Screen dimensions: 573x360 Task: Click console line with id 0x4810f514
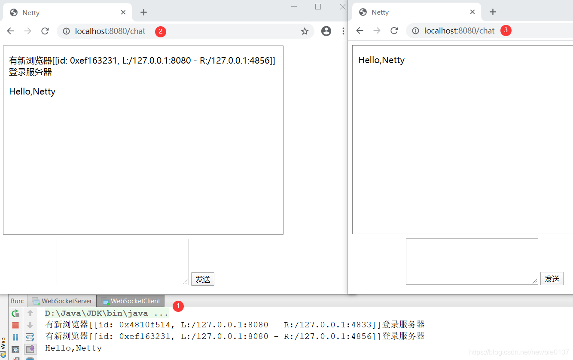pyautogui.click(x=235, y=325)
